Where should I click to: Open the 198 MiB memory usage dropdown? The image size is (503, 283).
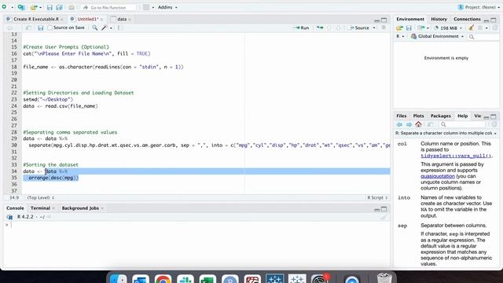448,28
